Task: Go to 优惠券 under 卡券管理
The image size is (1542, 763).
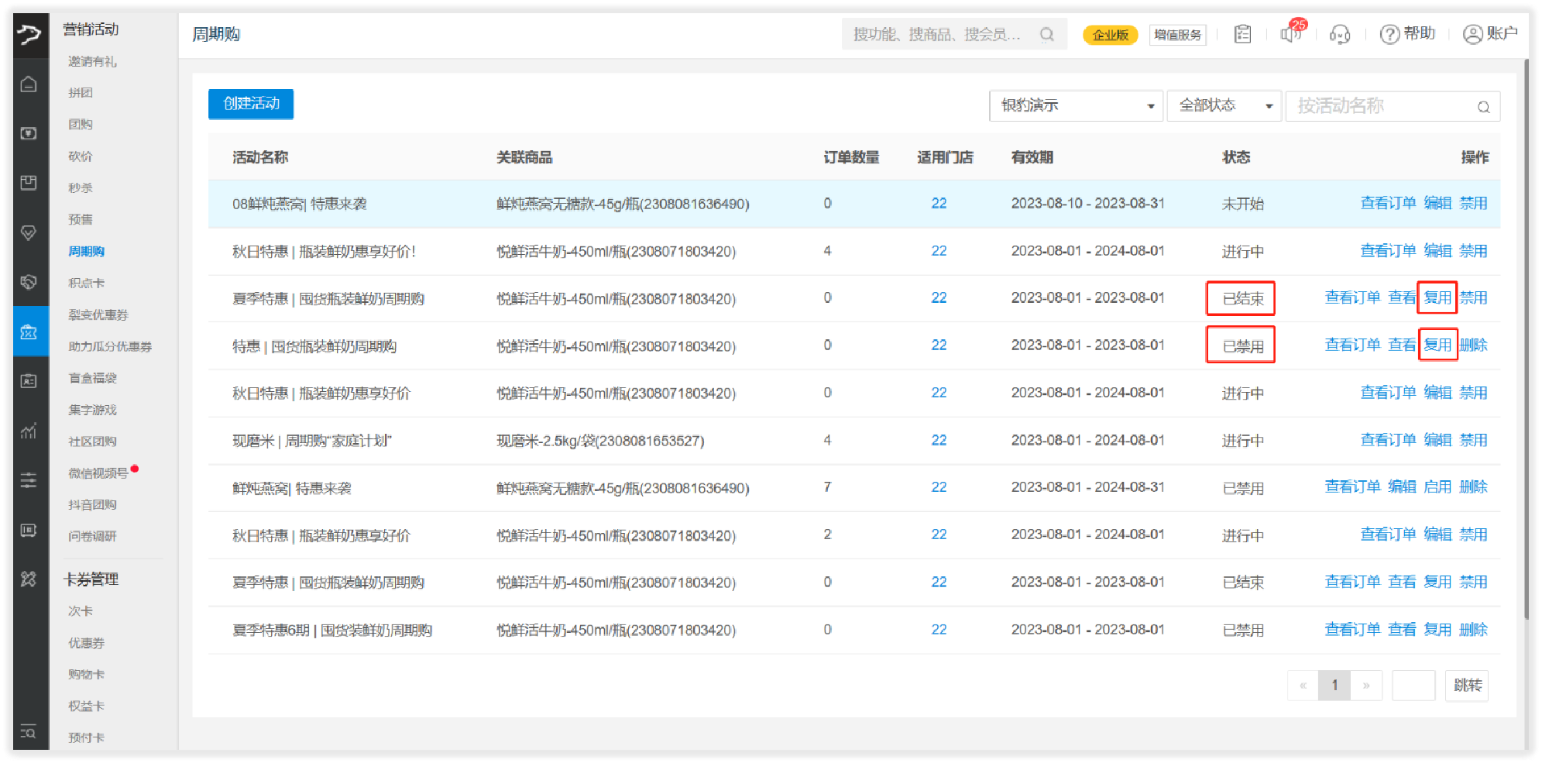Action: click(x=86, y=643)
